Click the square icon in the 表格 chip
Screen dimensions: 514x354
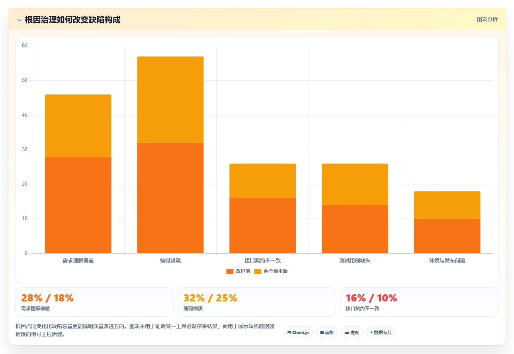pos(322,332)
